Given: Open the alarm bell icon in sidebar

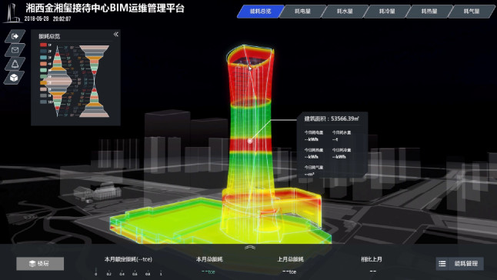Looking at the screenshot, I should [15, 64].
